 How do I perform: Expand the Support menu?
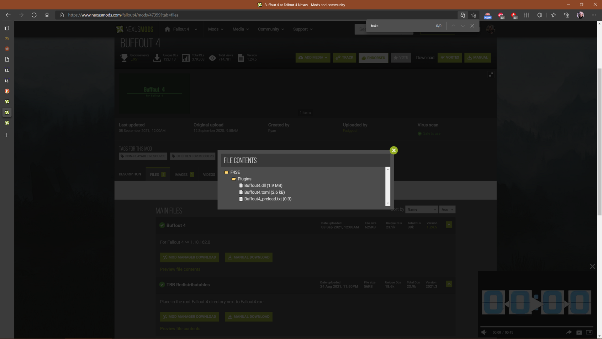303,29
